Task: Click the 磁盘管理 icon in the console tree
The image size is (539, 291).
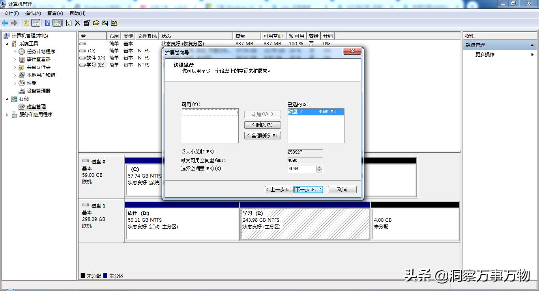Action: tap(23, 106)
